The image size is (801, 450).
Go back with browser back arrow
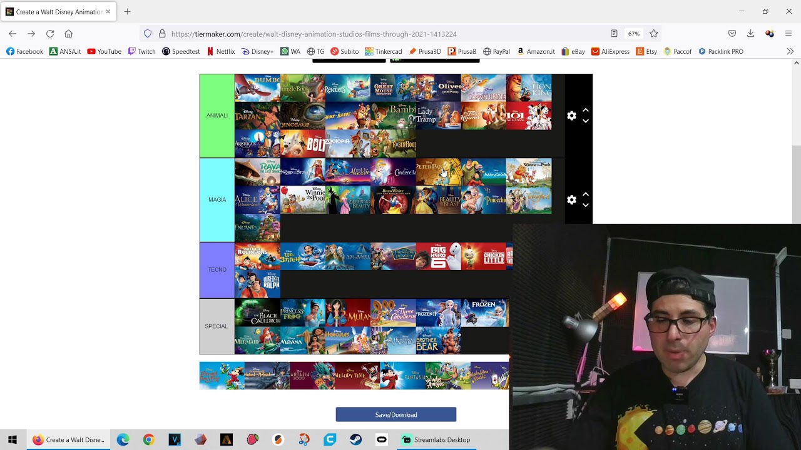pos(13,34)
